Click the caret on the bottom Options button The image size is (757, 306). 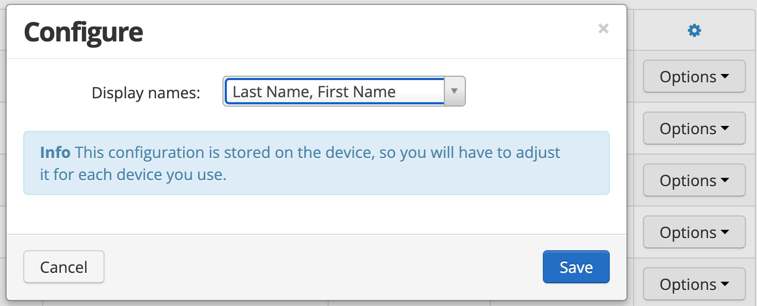click(725, 285)
